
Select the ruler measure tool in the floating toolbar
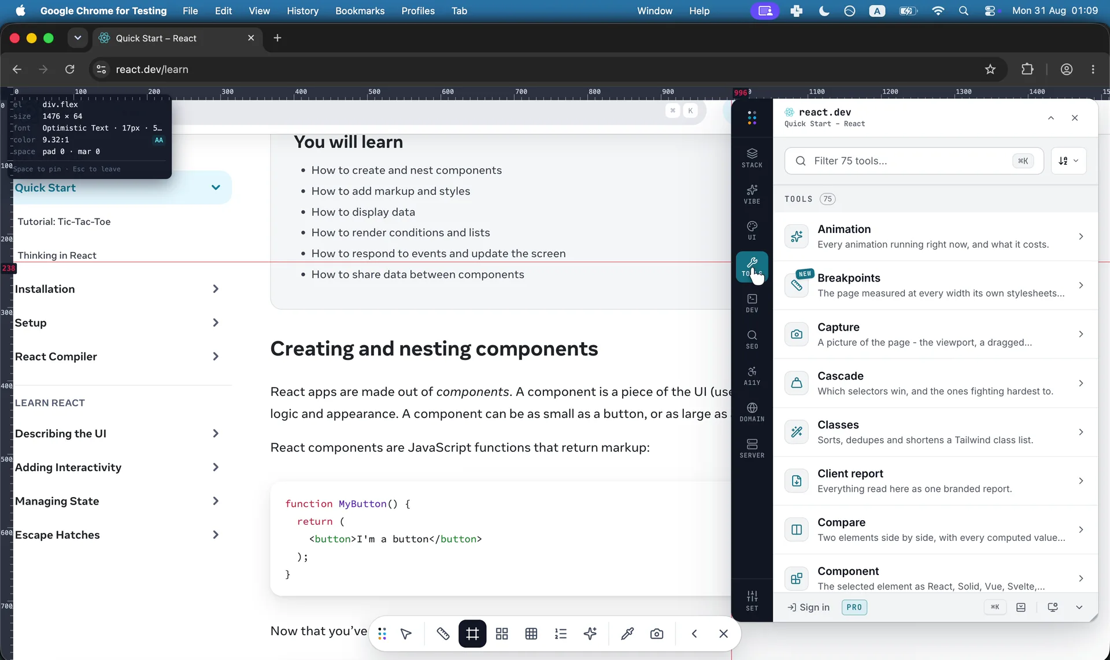(443, 634)
